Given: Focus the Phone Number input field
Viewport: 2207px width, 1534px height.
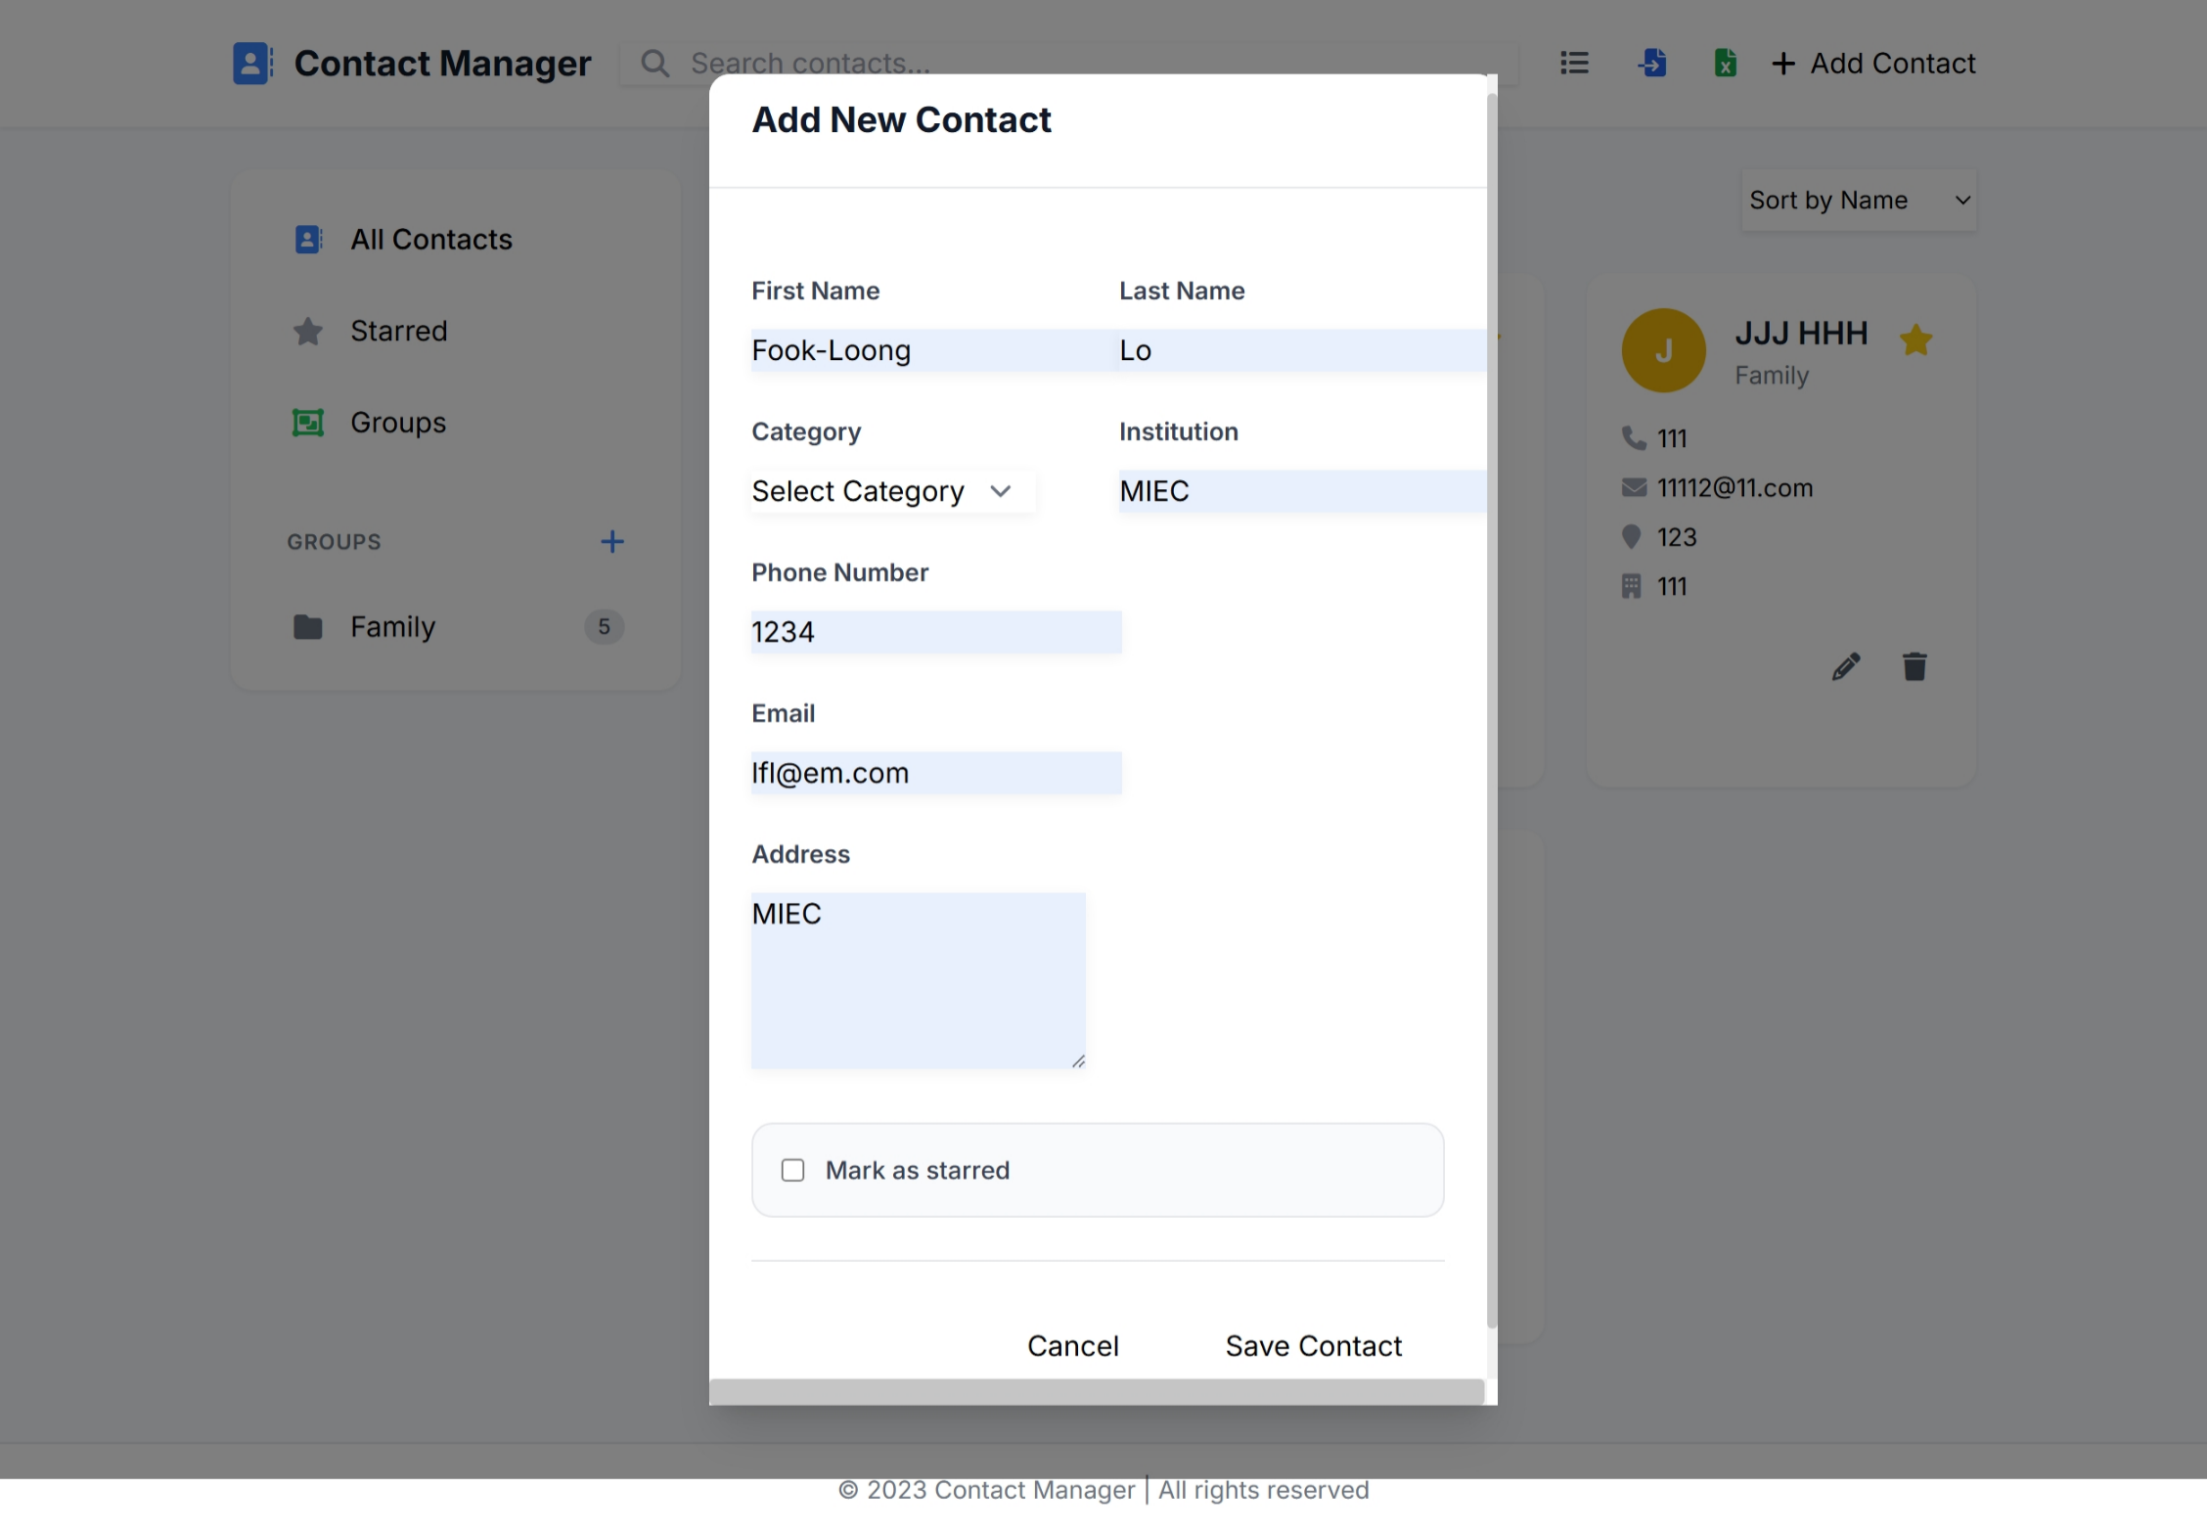Looking at the screenshot, I should point(935,632).
